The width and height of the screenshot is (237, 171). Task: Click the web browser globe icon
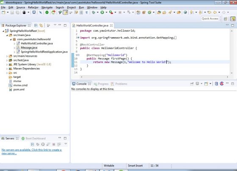[x=185, y=12]
